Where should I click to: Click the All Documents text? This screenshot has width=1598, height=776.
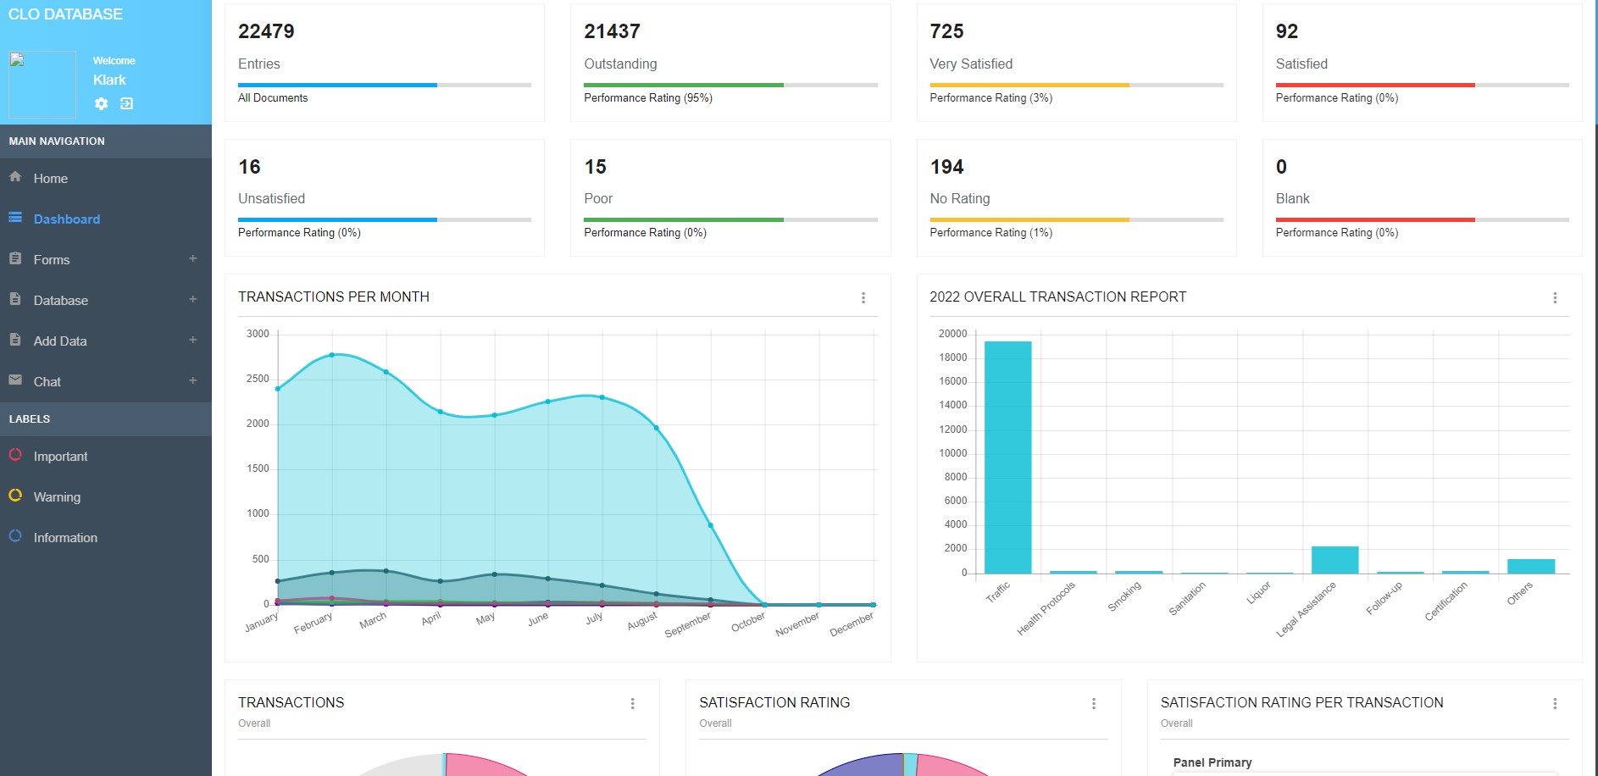click(x=273, y=98)
